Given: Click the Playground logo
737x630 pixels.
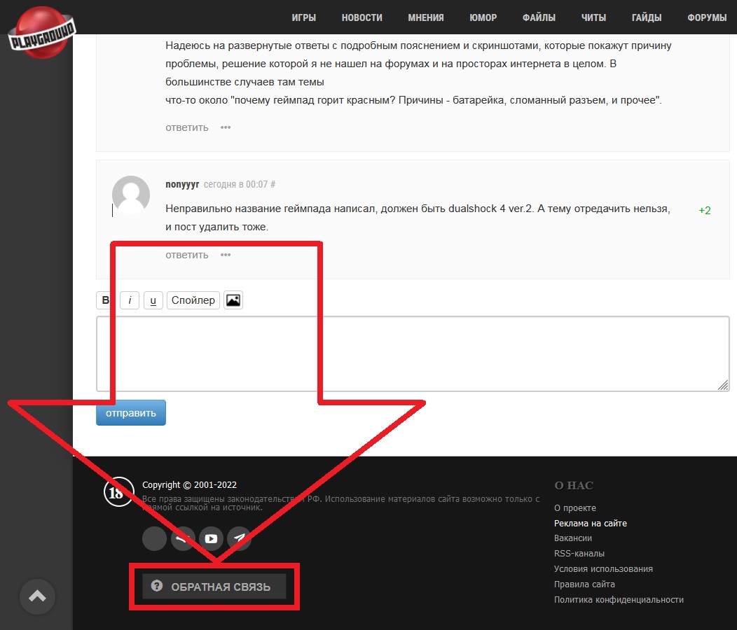Looking at the screenshot, I should click(41, 33).
